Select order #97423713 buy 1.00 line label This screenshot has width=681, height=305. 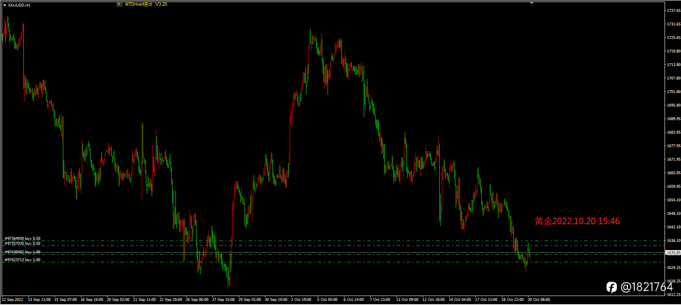click(23, 260)
